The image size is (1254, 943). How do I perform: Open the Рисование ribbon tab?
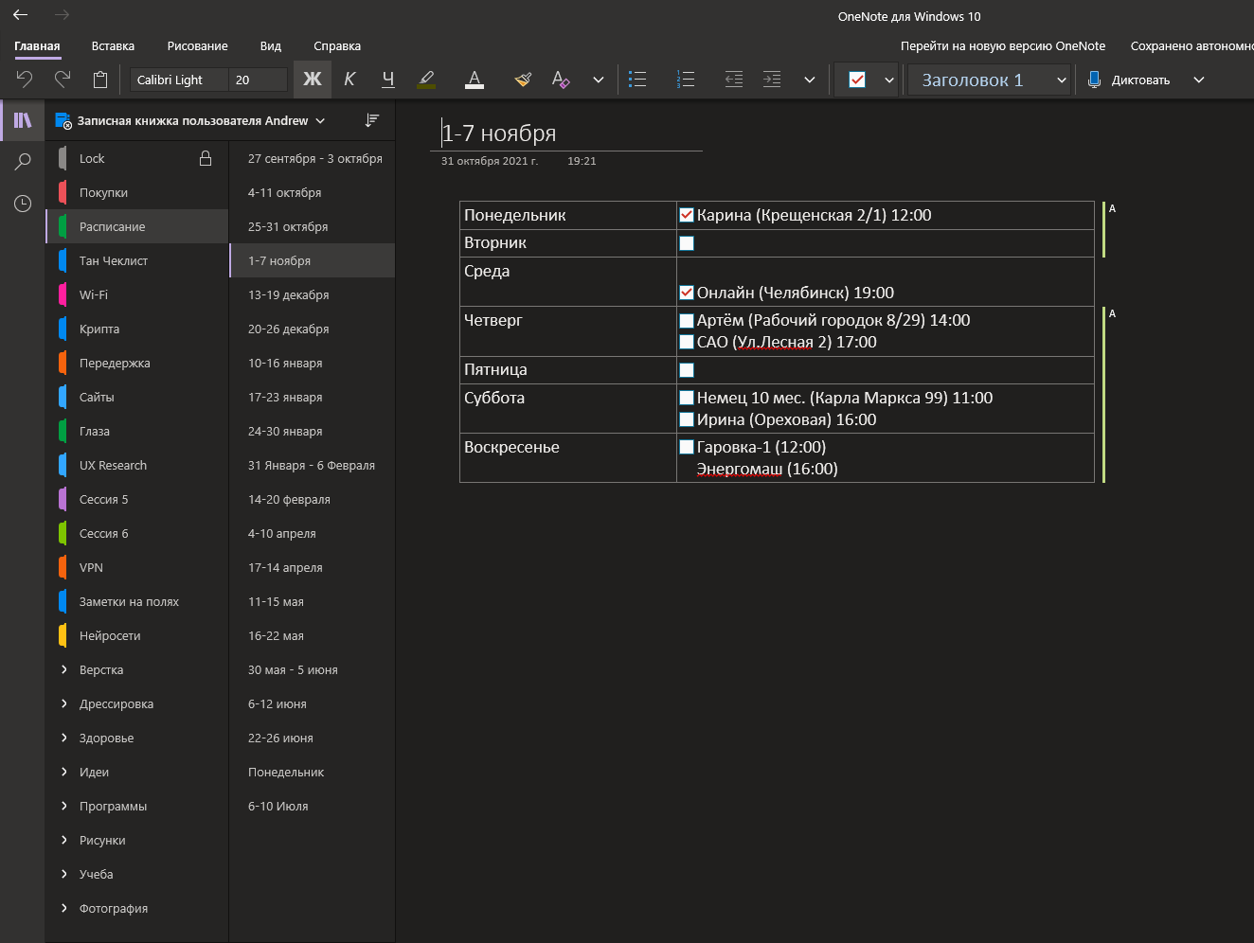tap(197, 45)
